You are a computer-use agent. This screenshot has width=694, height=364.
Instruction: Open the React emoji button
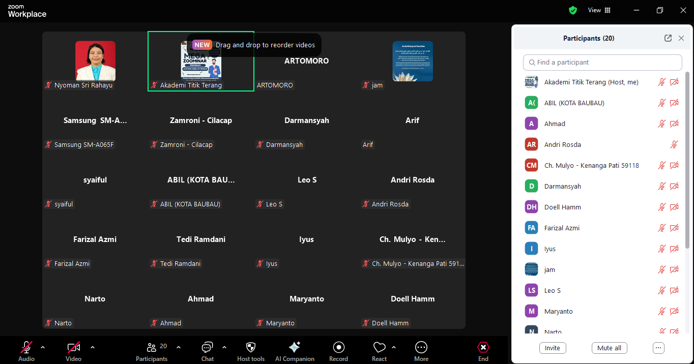[379, 351]
